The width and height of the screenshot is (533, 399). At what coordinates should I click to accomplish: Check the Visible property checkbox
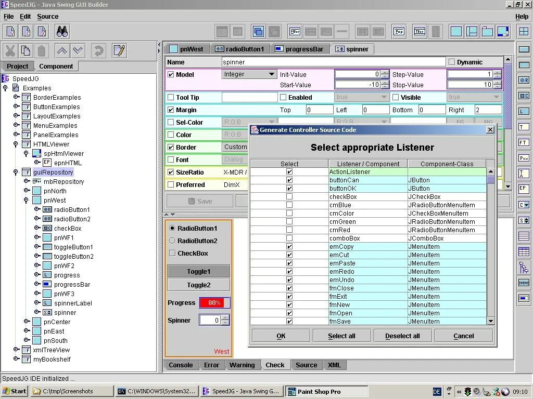coord(396,97)
